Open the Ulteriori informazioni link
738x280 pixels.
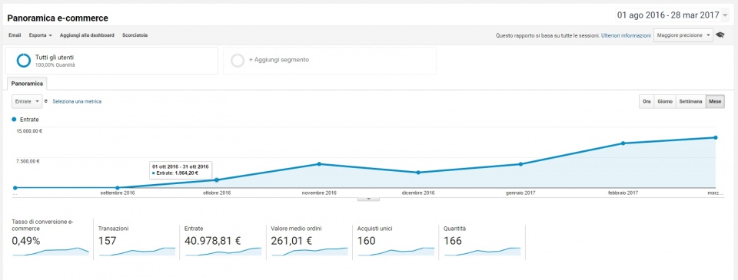[626, 36]
